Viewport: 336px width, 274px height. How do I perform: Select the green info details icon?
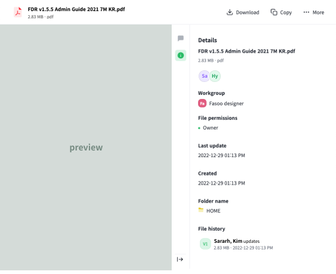point(181,56)
